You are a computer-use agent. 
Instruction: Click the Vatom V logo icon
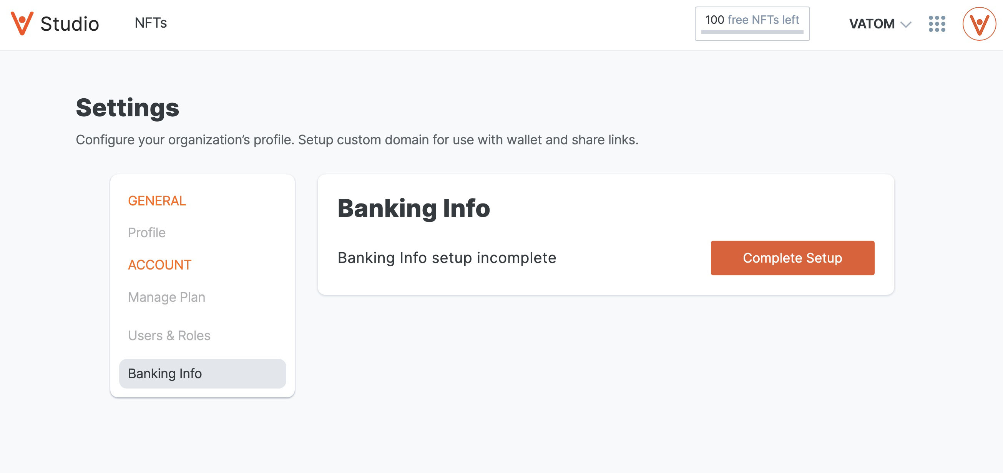22,23
